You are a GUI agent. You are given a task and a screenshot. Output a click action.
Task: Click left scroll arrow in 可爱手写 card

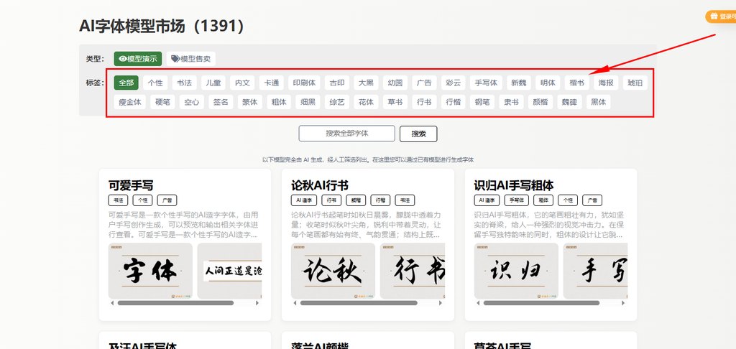pyautogui.click(x=112, y=303)
